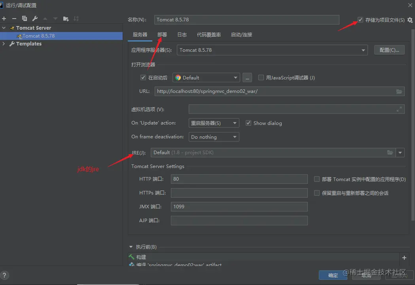Click the vertical scrollbar of settings panel
Viewport: 415px width, 285px height.
[x=413, y=124]
